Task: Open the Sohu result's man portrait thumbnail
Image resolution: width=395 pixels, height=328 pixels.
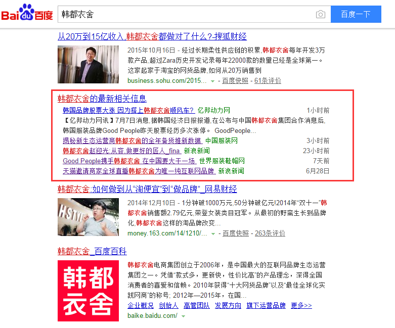Action: pos(88,65)
